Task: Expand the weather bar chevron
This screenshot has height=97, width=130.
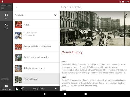Action: tap(56, 88)
